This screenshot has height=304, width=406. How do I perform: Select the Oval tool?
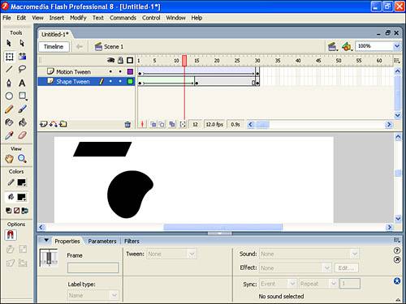(x=9, y=96)
